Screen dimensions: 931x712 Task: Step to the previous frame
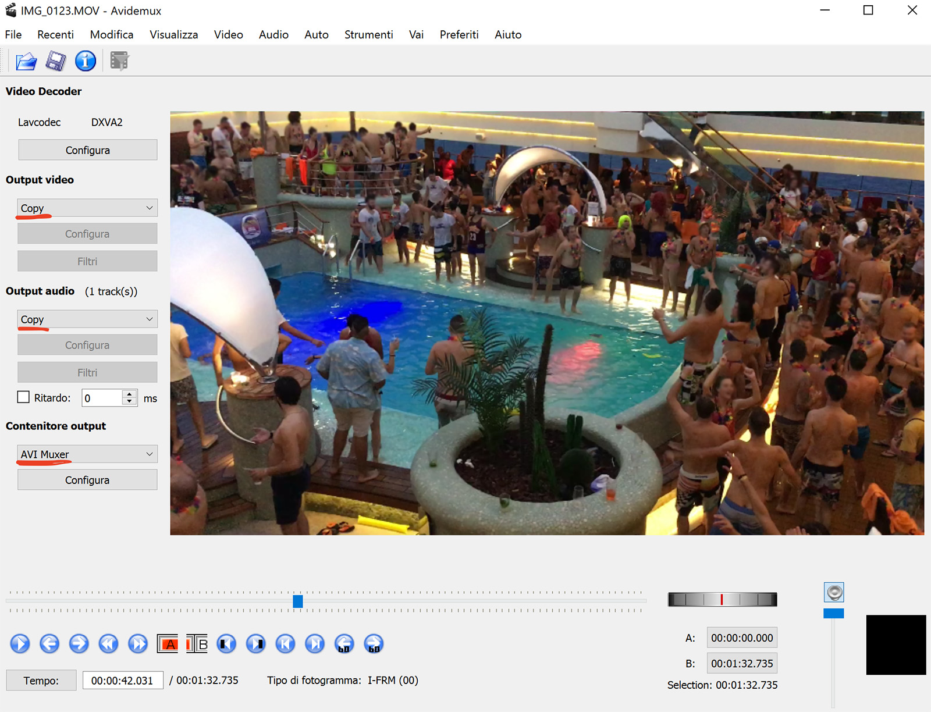pyautogui.click(x=49, y=644)
